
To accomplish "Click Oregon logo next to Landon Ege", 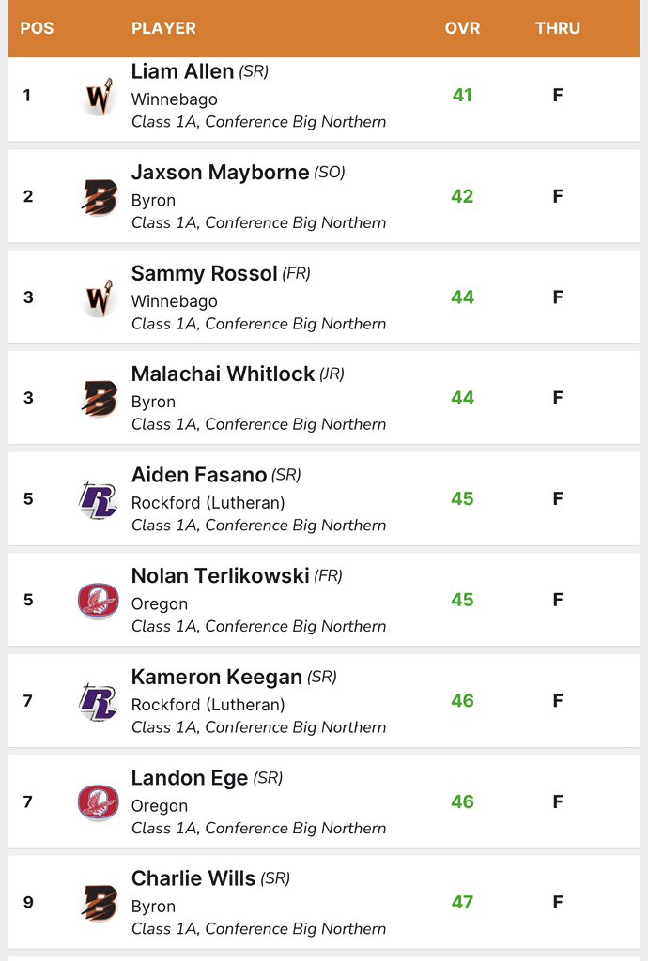I will click(98, 802).
